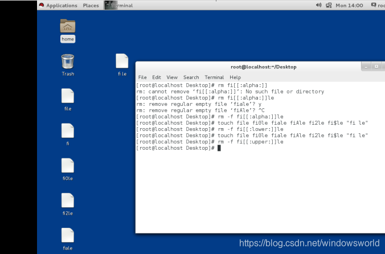The height and width of the screenshot is (254, 385).
Task: Click the root@localhost:~/Desktop title bar
Action: coord(264,67)
